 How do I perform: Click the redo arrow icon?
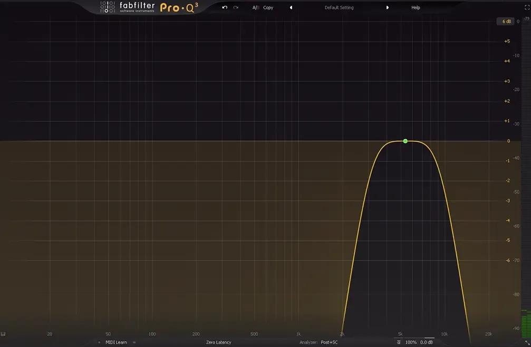tap(236, 7)
